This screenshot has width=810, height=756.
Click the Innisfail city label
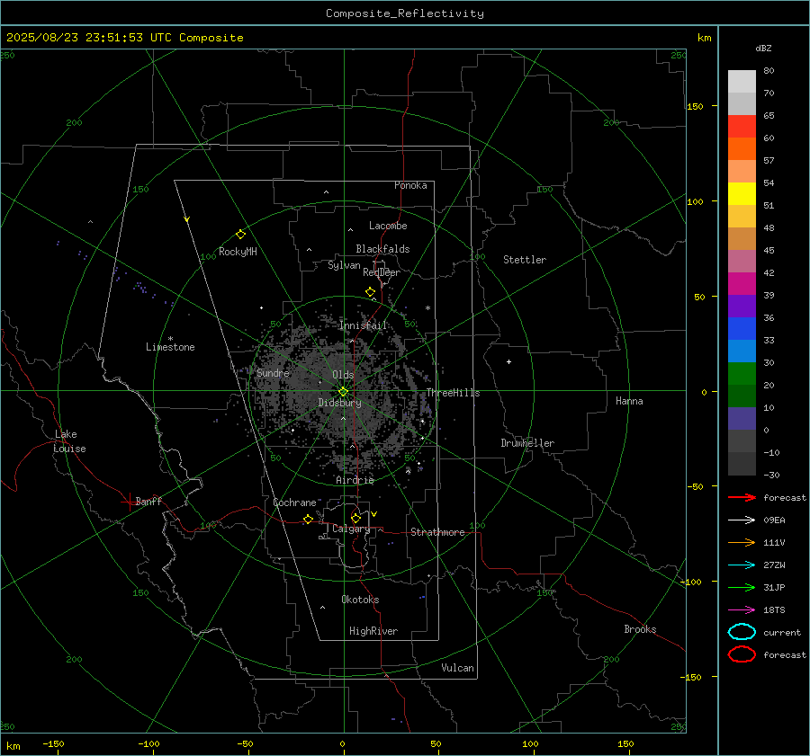(364, 325)
